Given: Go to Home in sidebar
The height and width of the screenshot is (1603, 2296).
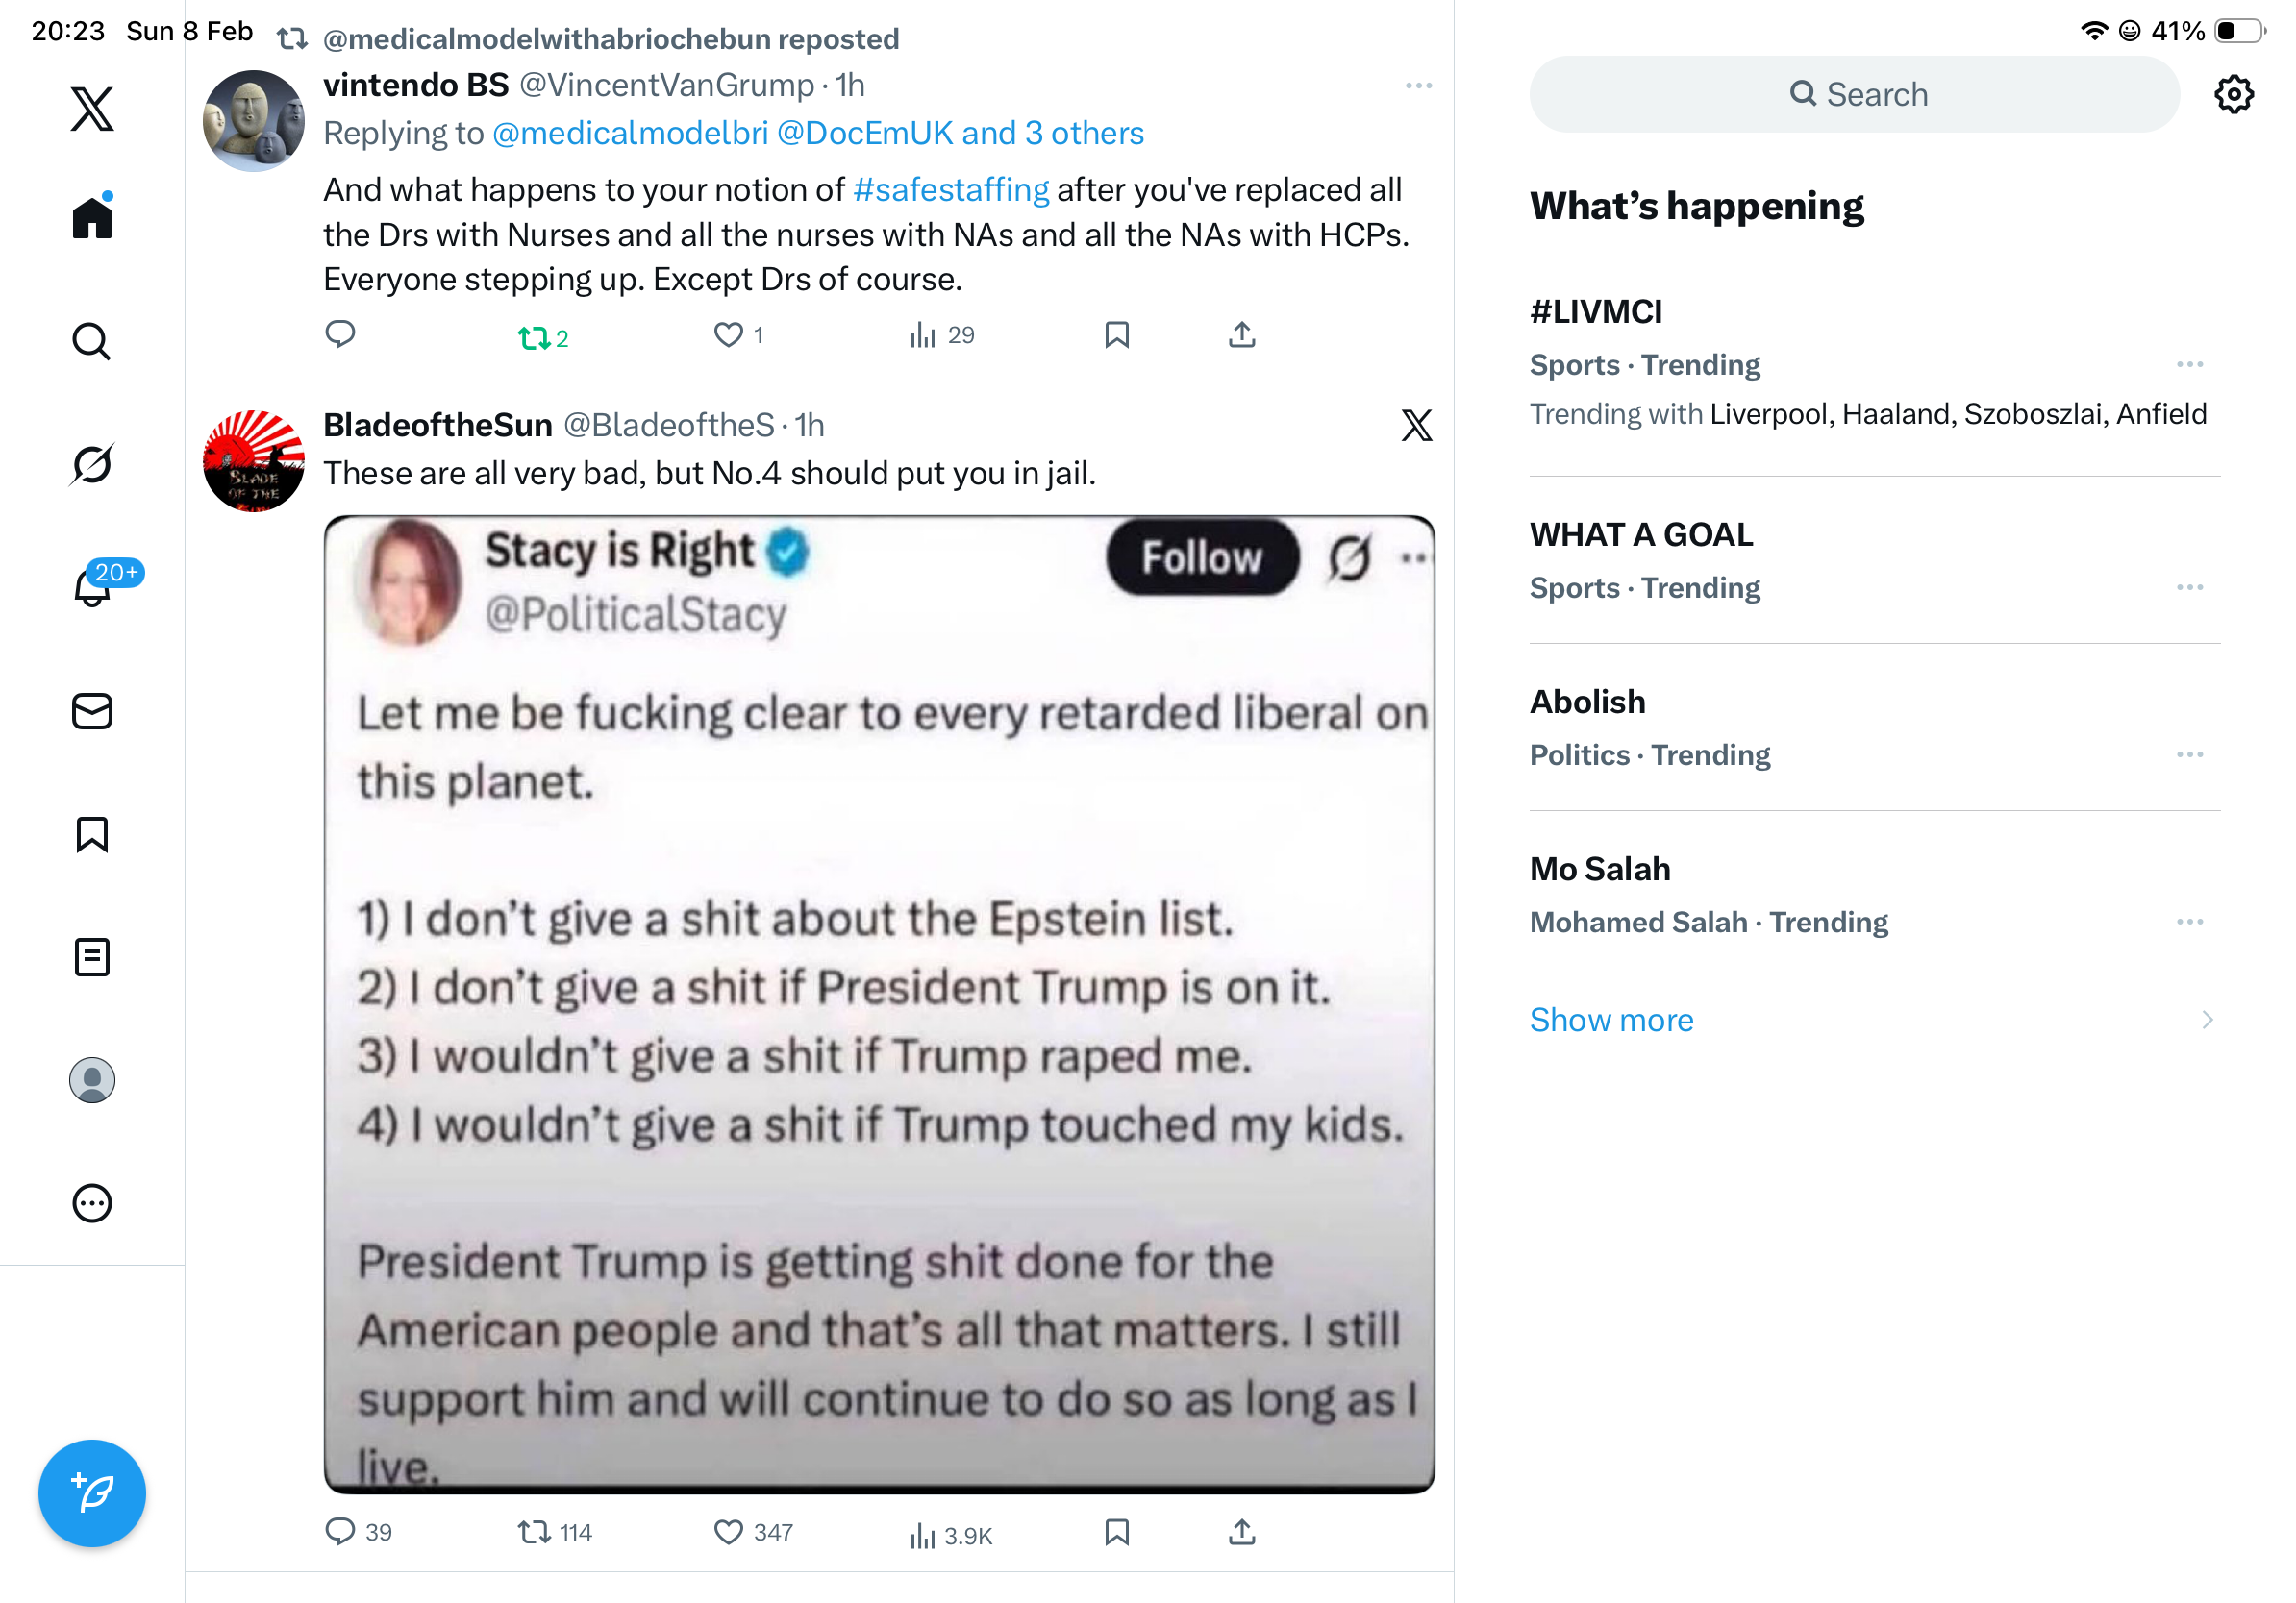Looking at the screenshot, I should [92, 218].
